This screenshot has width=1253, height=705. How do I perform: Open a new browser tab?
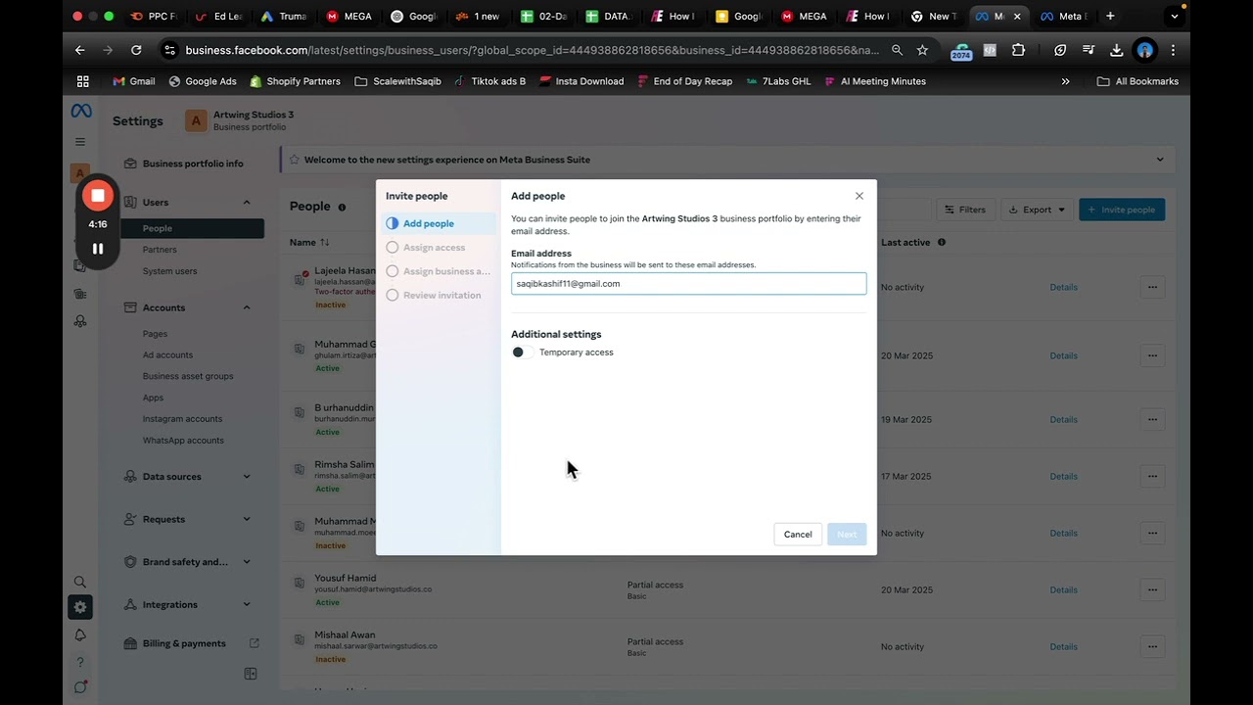[x=1110, y=16]
